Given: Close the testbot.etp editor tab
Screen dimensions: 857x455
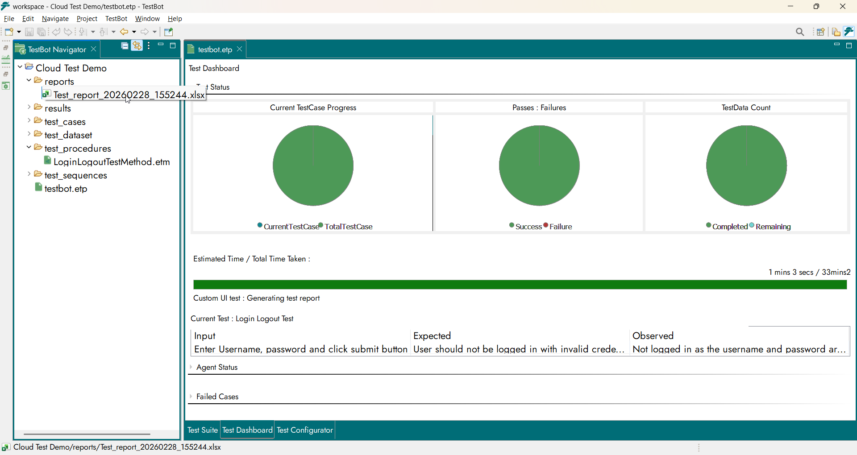Looking at the screenshot, I should coord(240,50).
